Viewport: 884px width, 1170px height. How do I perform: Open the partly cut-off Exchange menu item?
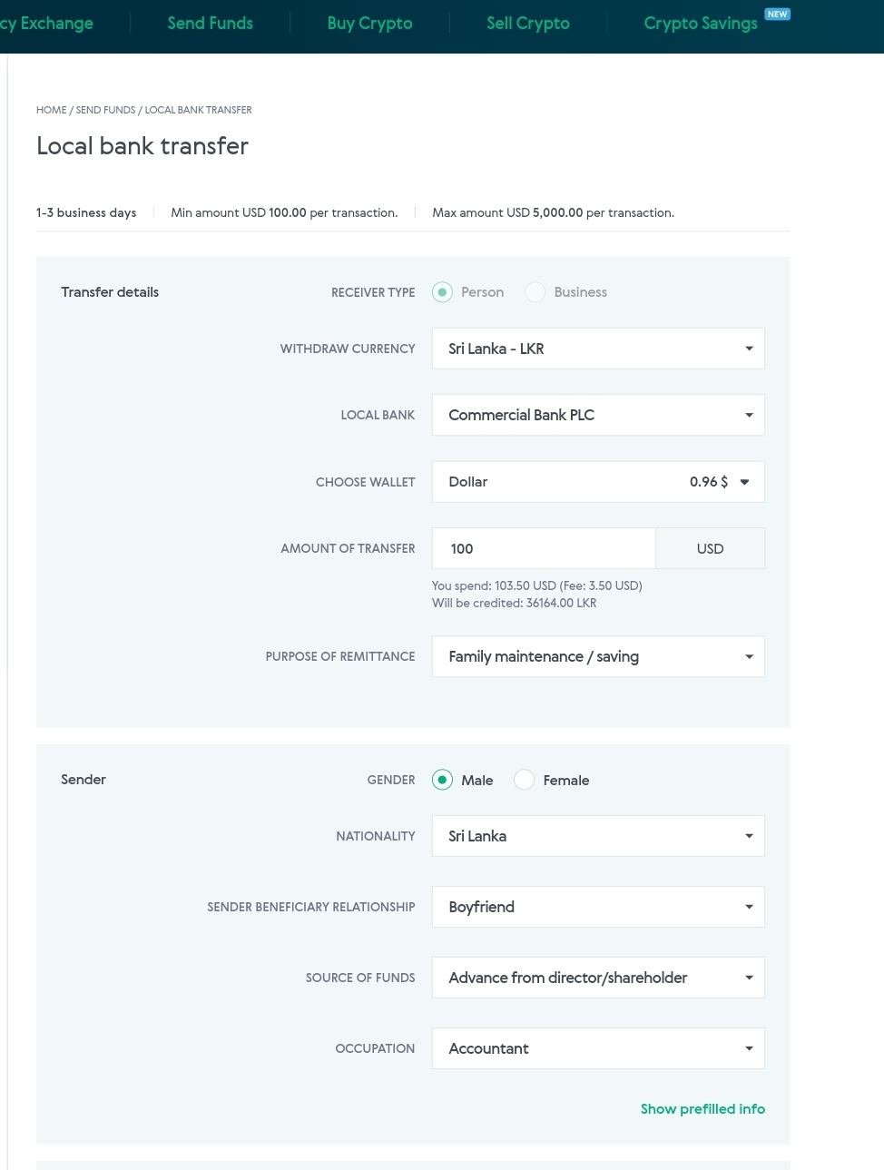(46, 24)
